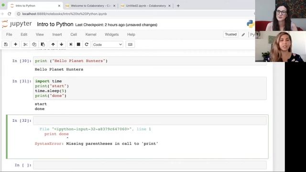
Task: Insert a cell below with plus icon
Action: tap(15, 44)
